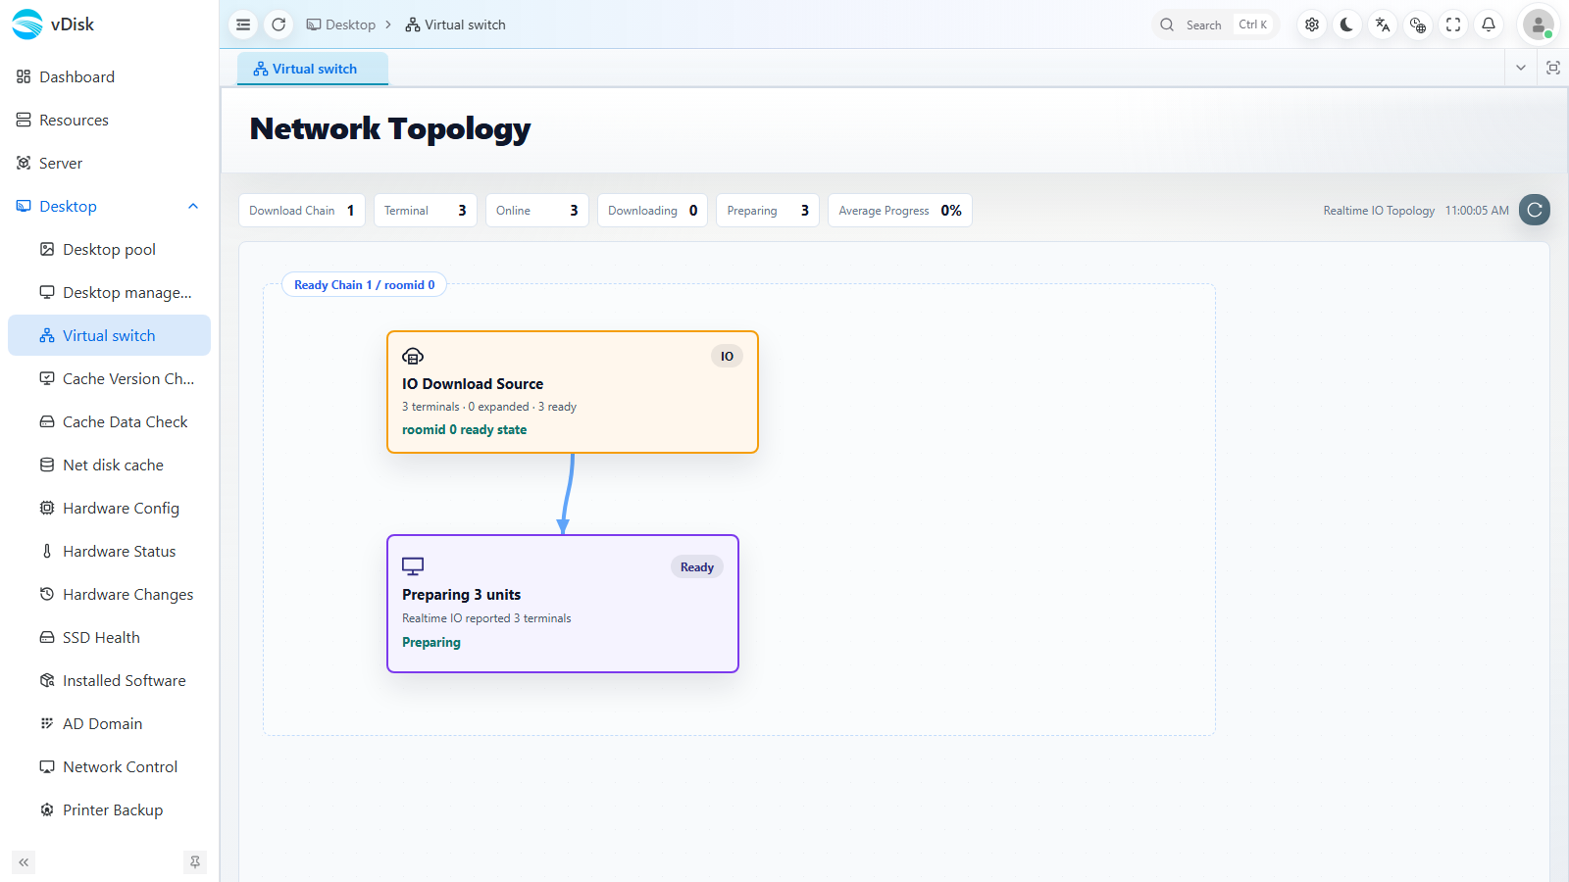Enter fullscreen mode with the fullscreen icon

(1453, 24)
